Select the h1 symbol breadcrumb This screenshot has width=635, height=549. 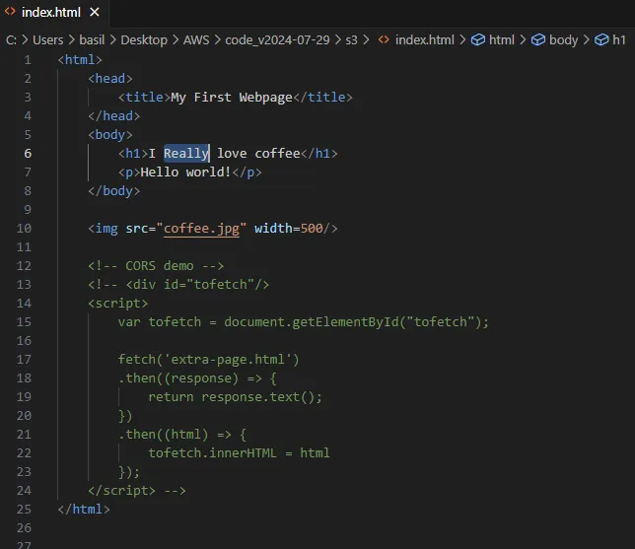pyautogui.click(x=619, y=39)
